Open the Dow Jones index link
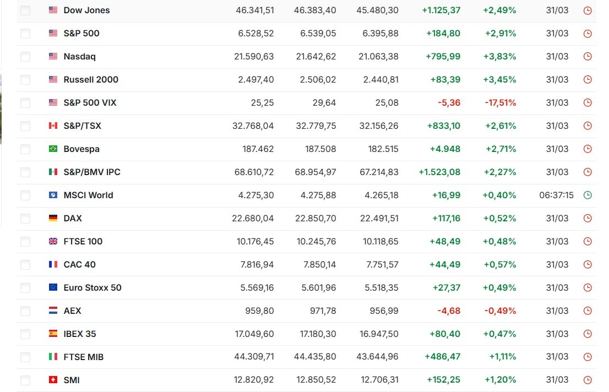The height and width of the screenshot is (392, 609). point(86,10)
